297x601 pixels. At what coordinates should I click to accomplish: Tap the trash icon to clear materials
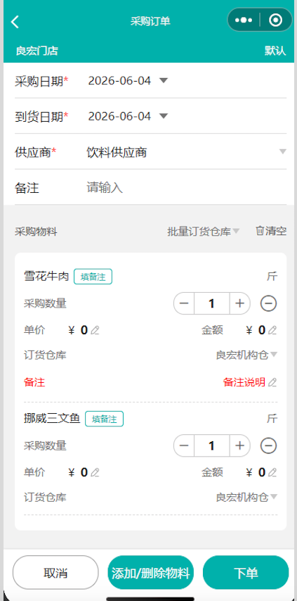[260, 231]
